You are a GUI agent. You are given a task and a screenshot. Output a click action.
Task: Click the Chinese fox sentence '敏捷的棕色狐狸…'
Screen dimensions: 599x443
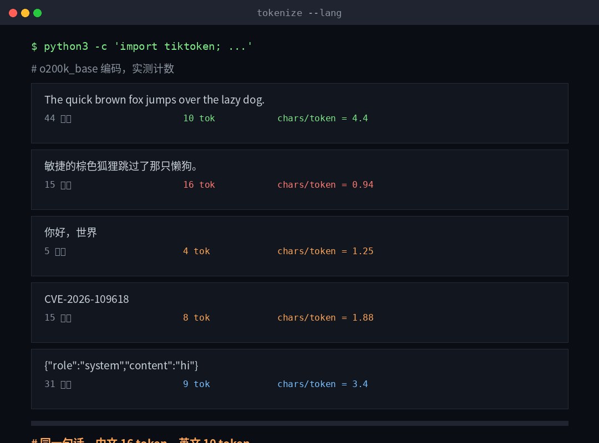(121, 166)
